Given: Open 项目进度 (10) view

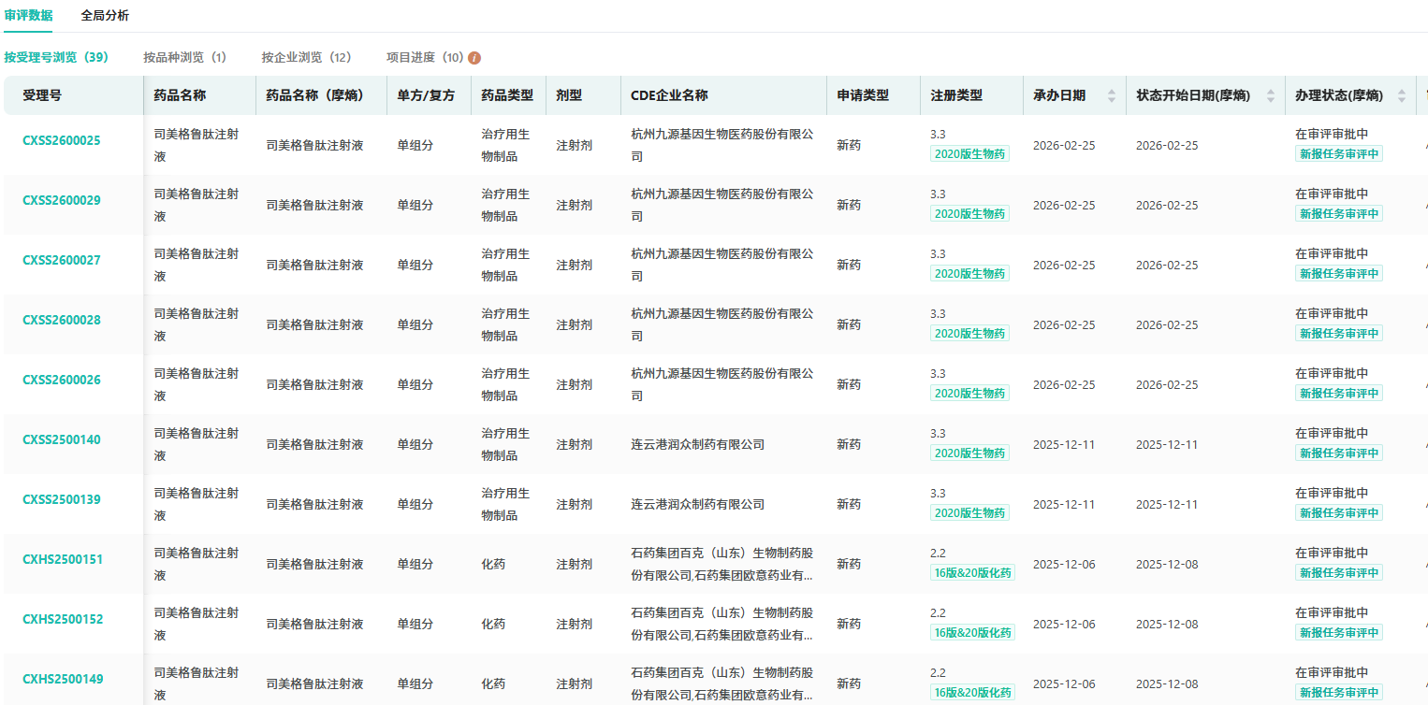Looking at the screenshot, I should click(425, 58).
